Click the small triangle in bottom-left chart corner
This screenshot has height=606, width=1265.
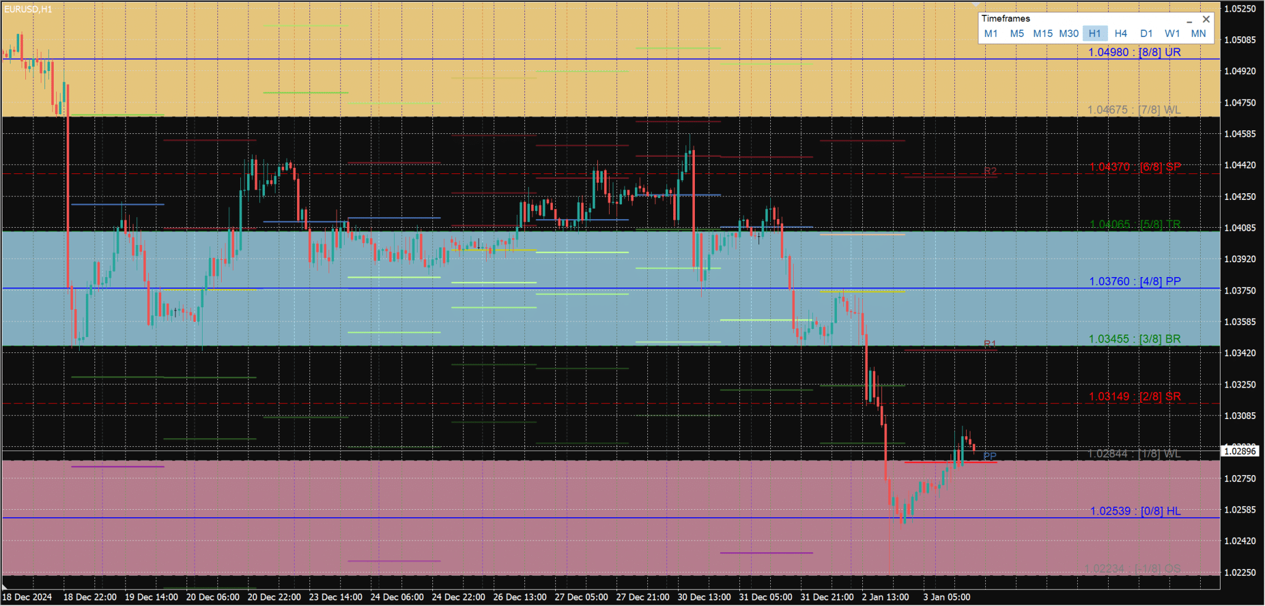pyautogui.click(x=5, y=586)
